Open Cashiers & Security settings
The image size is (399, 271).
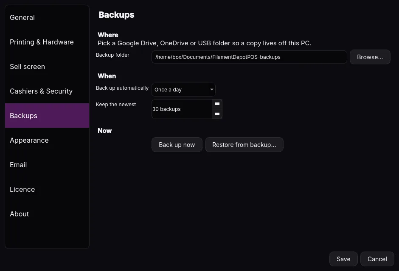click(x=47, y=91)
